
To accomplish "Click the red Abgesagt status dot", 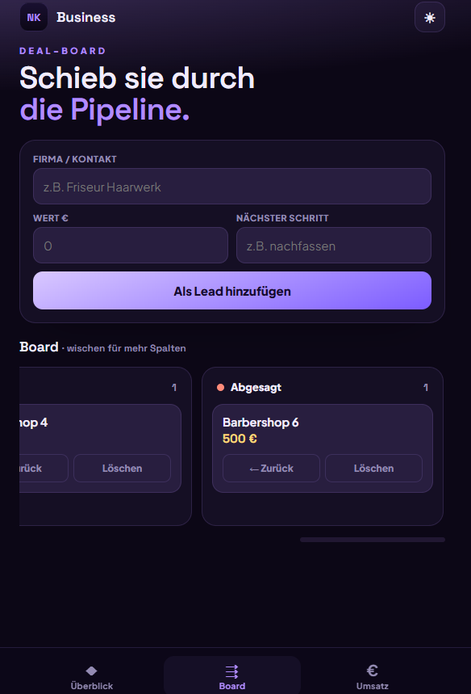I will coord(220,387).
